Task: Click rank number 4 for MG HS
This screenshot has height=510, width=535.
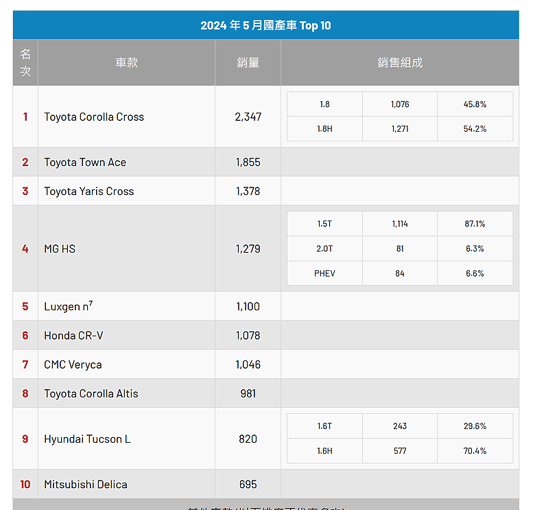Action: point(25,249)
